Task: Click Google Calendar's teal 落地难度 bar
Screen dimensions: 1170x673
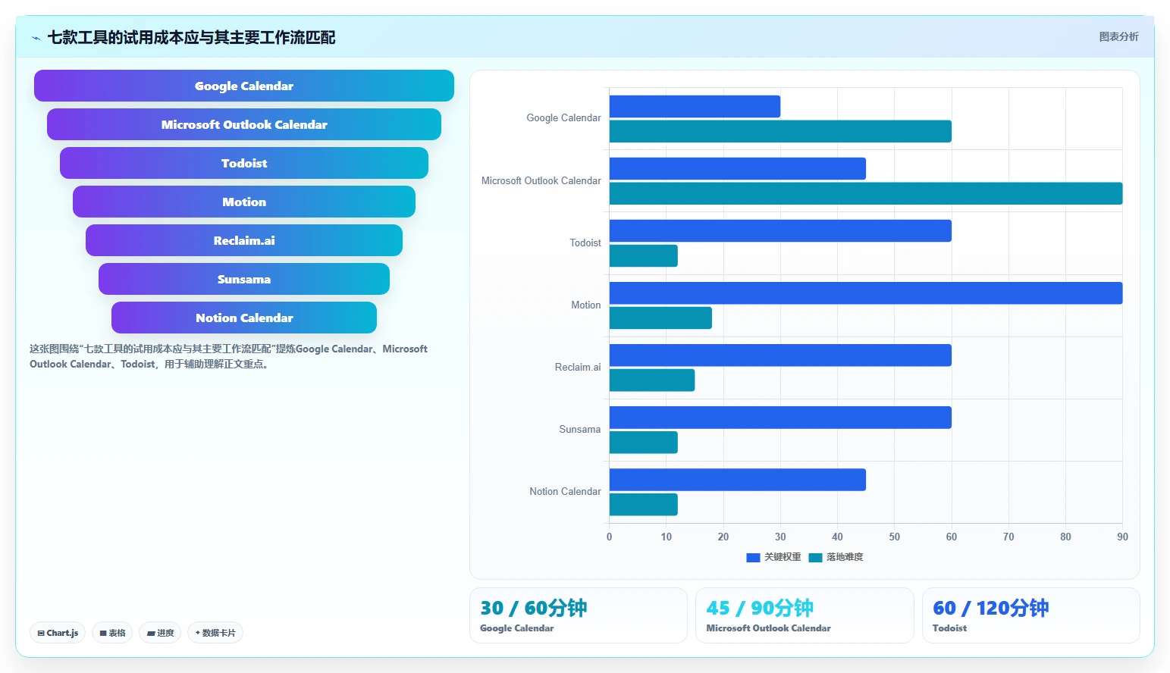Action: point(780,131)
